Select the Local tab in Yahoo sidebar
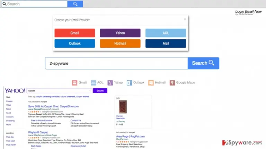The image size is (266, 149). click(8, 113)
